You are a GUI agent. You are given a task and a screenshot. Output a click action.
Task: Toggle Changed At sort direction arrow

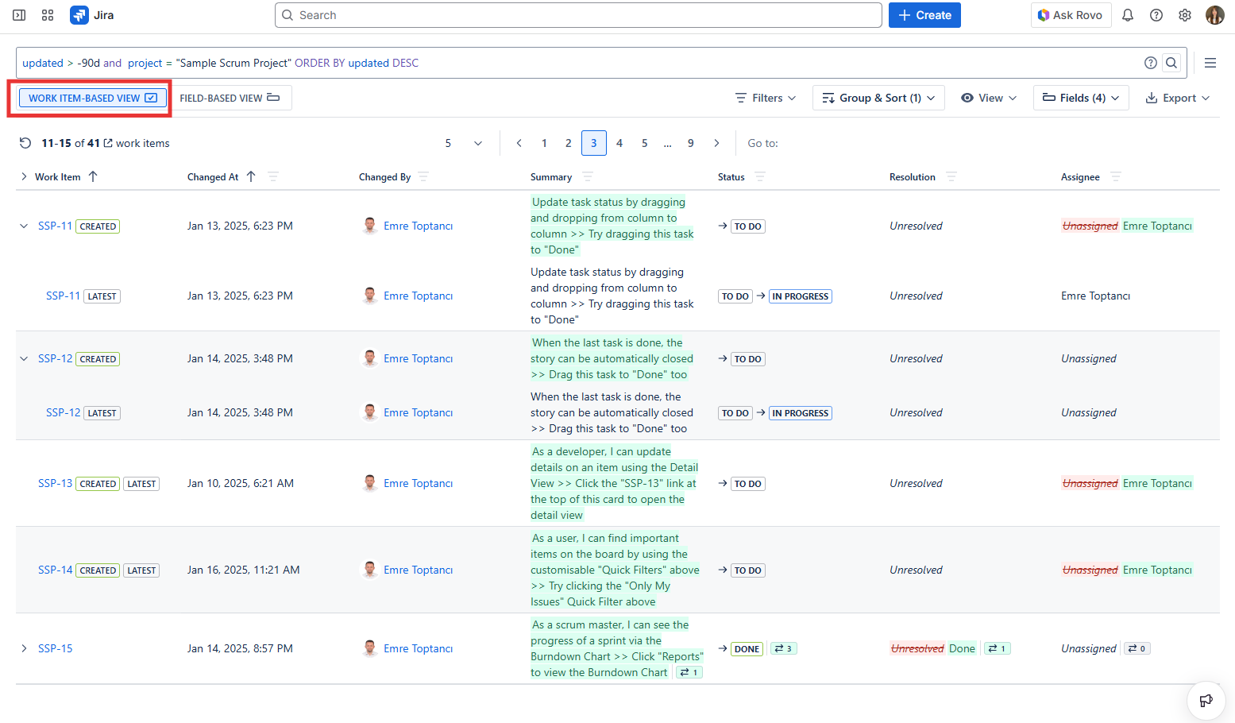tap(251, 176)
